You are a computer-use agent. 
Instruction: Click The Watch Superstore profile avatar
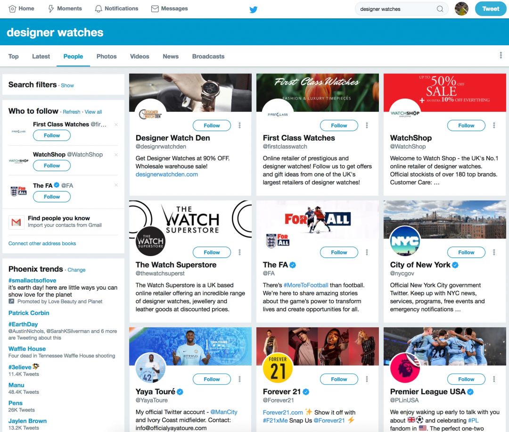tap(150, 241)
